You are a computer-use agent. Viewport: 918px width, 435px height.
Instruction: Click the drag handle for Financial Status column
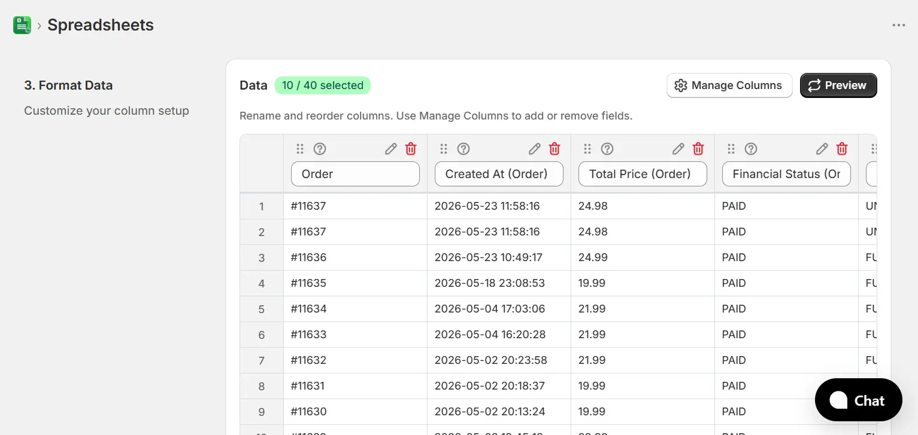pos(731,149)
